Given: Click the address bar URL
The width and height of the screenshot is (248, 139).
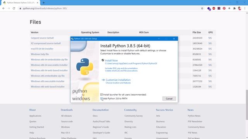Looking at the screenshot, I should click(45, 8).
